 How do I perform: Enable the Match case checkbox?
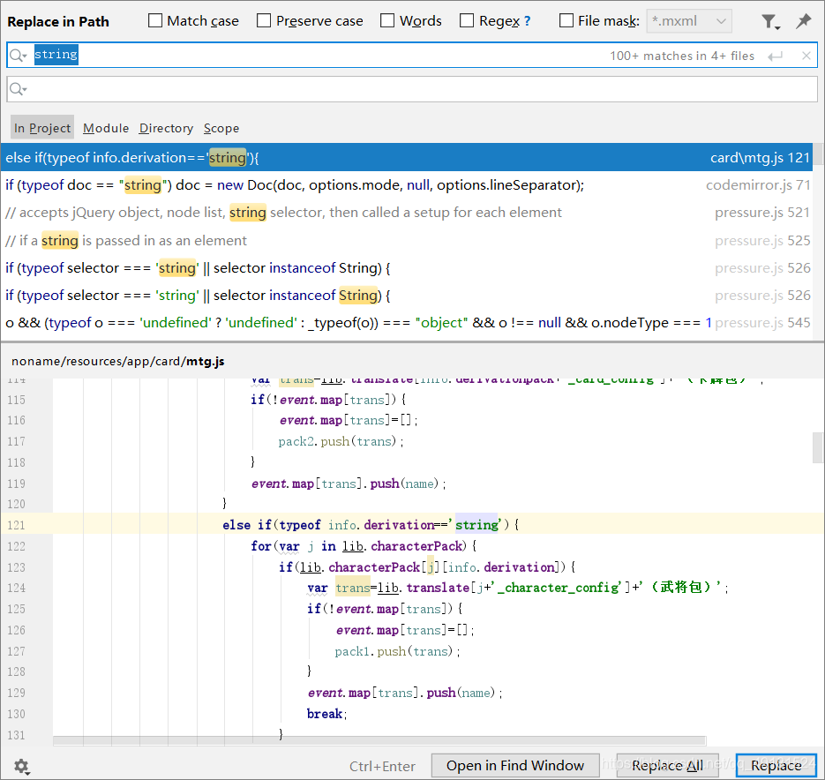tap(155, 20)
